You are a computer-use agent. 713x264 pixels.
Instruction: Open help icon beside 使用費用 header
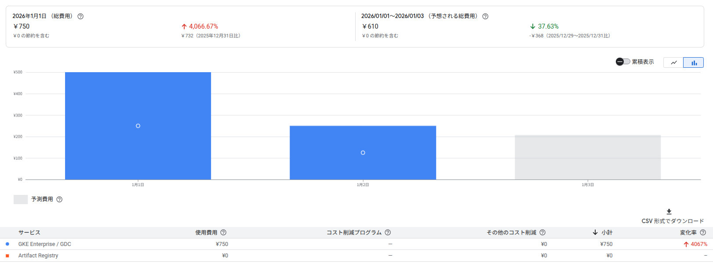coord(223,232)
